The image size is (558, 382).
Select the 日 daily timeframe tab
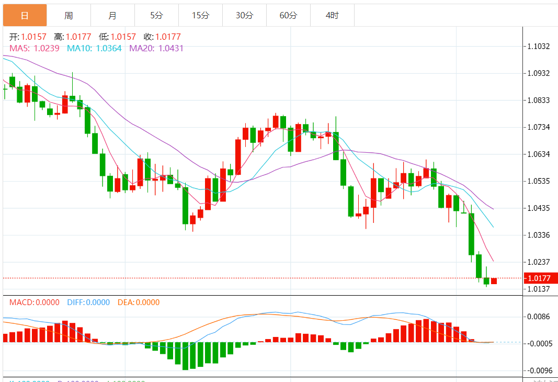(x=25, y=15)
